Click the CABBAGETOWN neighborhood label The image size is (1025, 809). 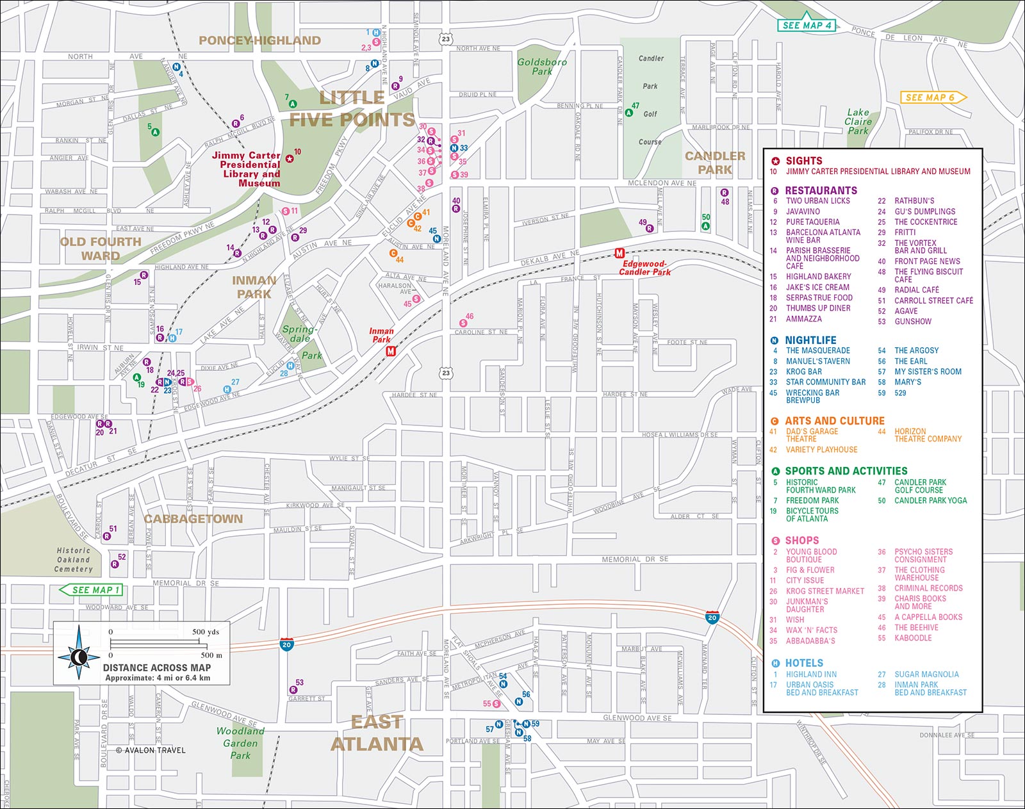[x=193, y=519]
